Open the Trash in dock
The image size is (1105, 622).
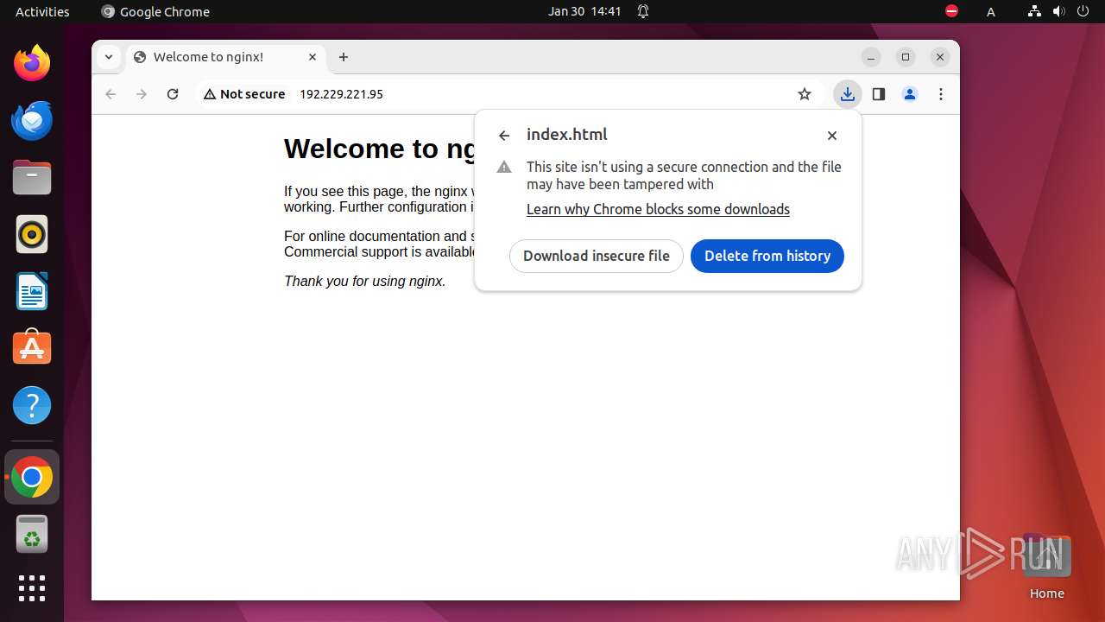point(32,534)
